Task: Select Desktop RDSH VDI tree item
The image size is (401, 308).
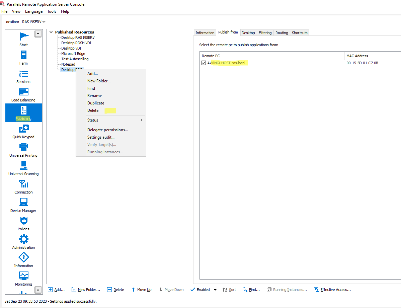Action: [76, 43]
